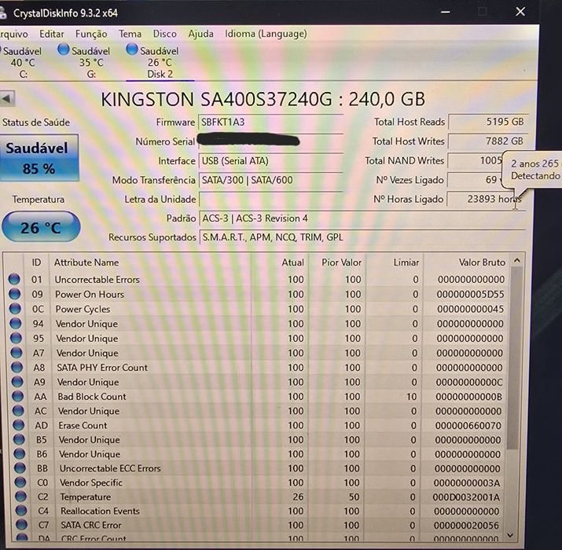The width and height of the screenshot is (562, 550).
Task: Click the status icon for Uncorrectable Errors row
Action: pos(14,279)
